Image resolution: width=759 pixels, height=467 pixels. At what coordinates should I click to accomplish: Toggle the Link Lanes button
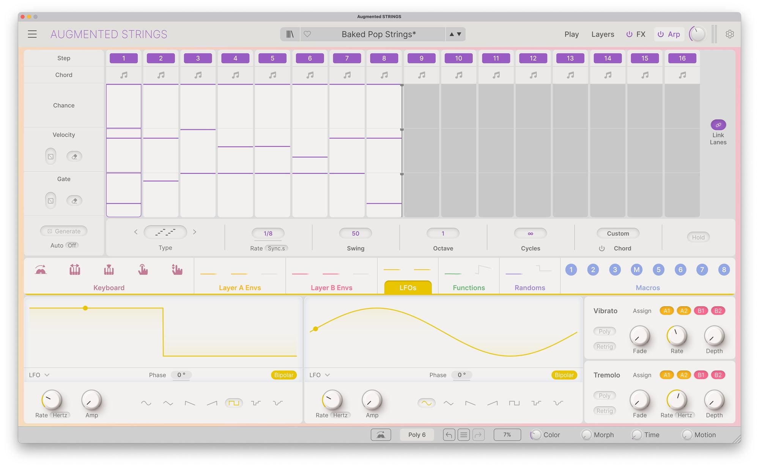point(718,125)
